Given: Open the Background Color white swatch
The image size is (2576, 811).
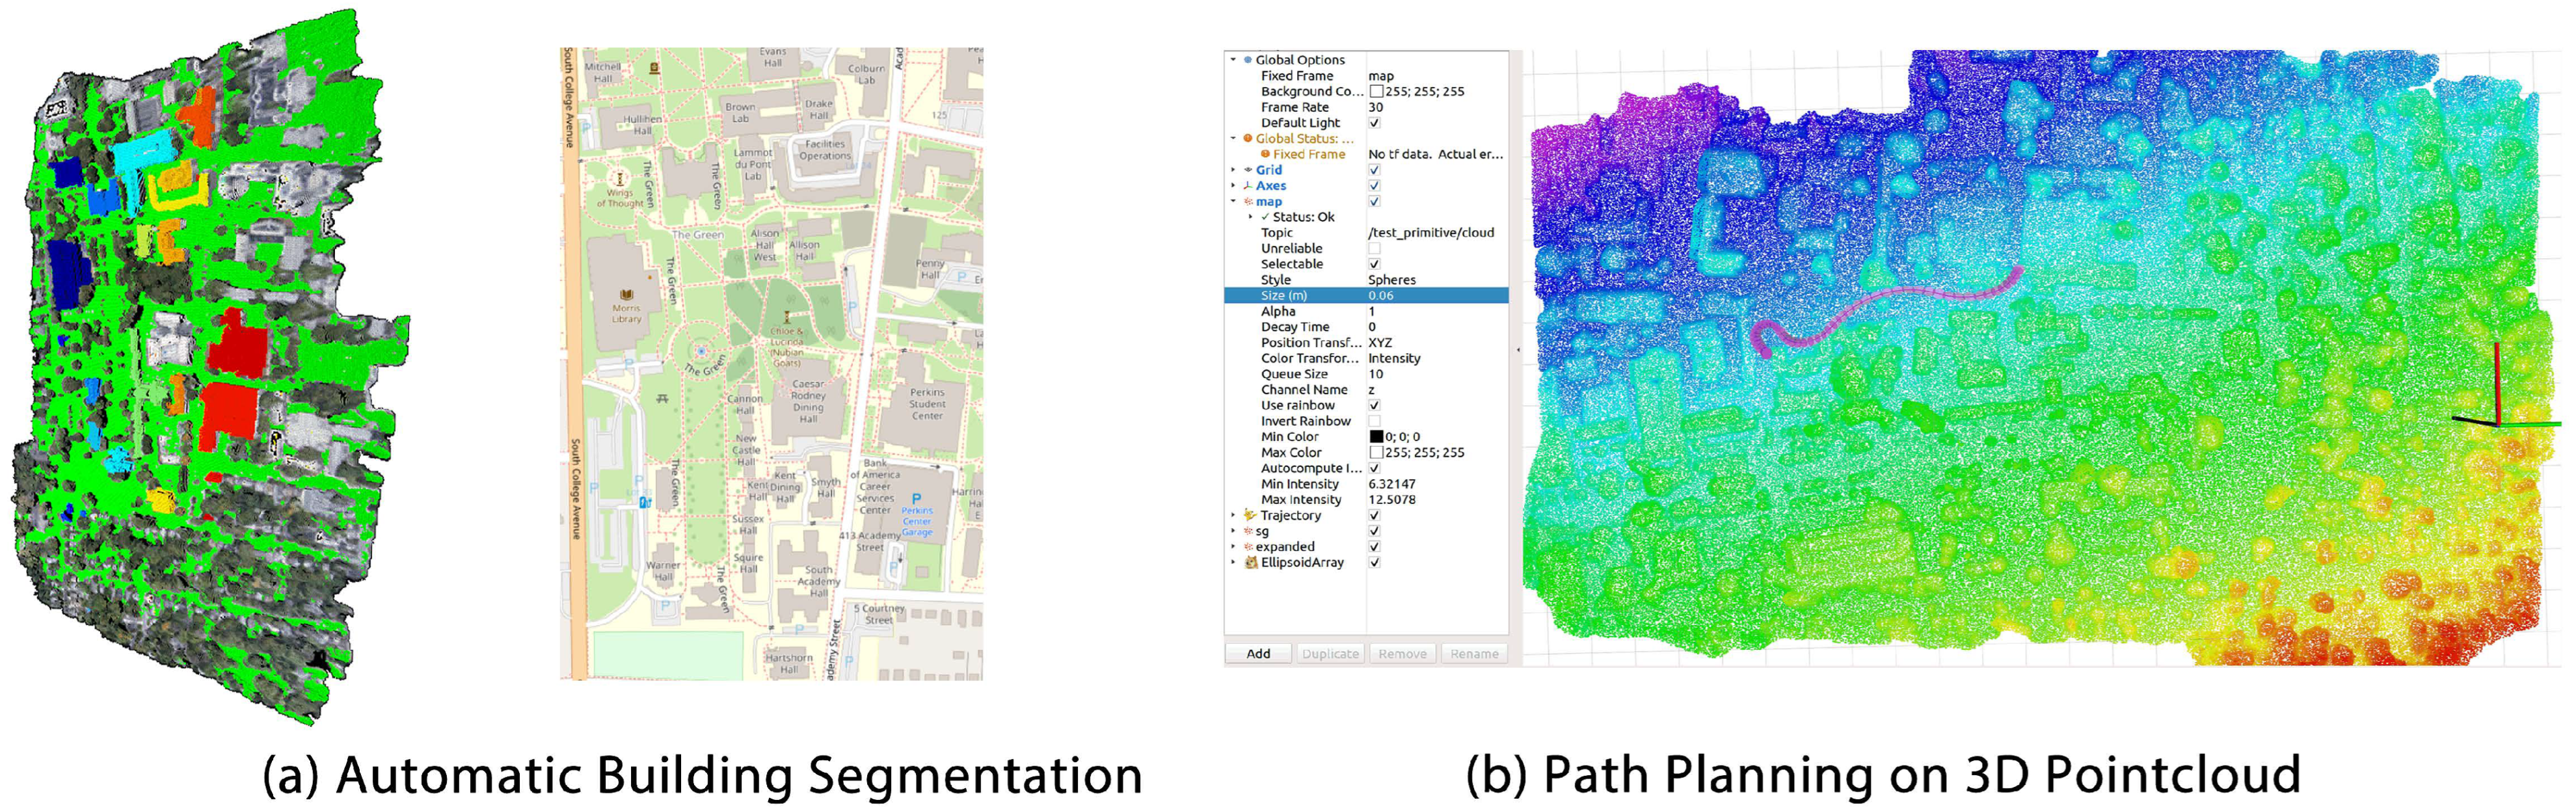Looking at the screenshot, I should coord(1376,91).
